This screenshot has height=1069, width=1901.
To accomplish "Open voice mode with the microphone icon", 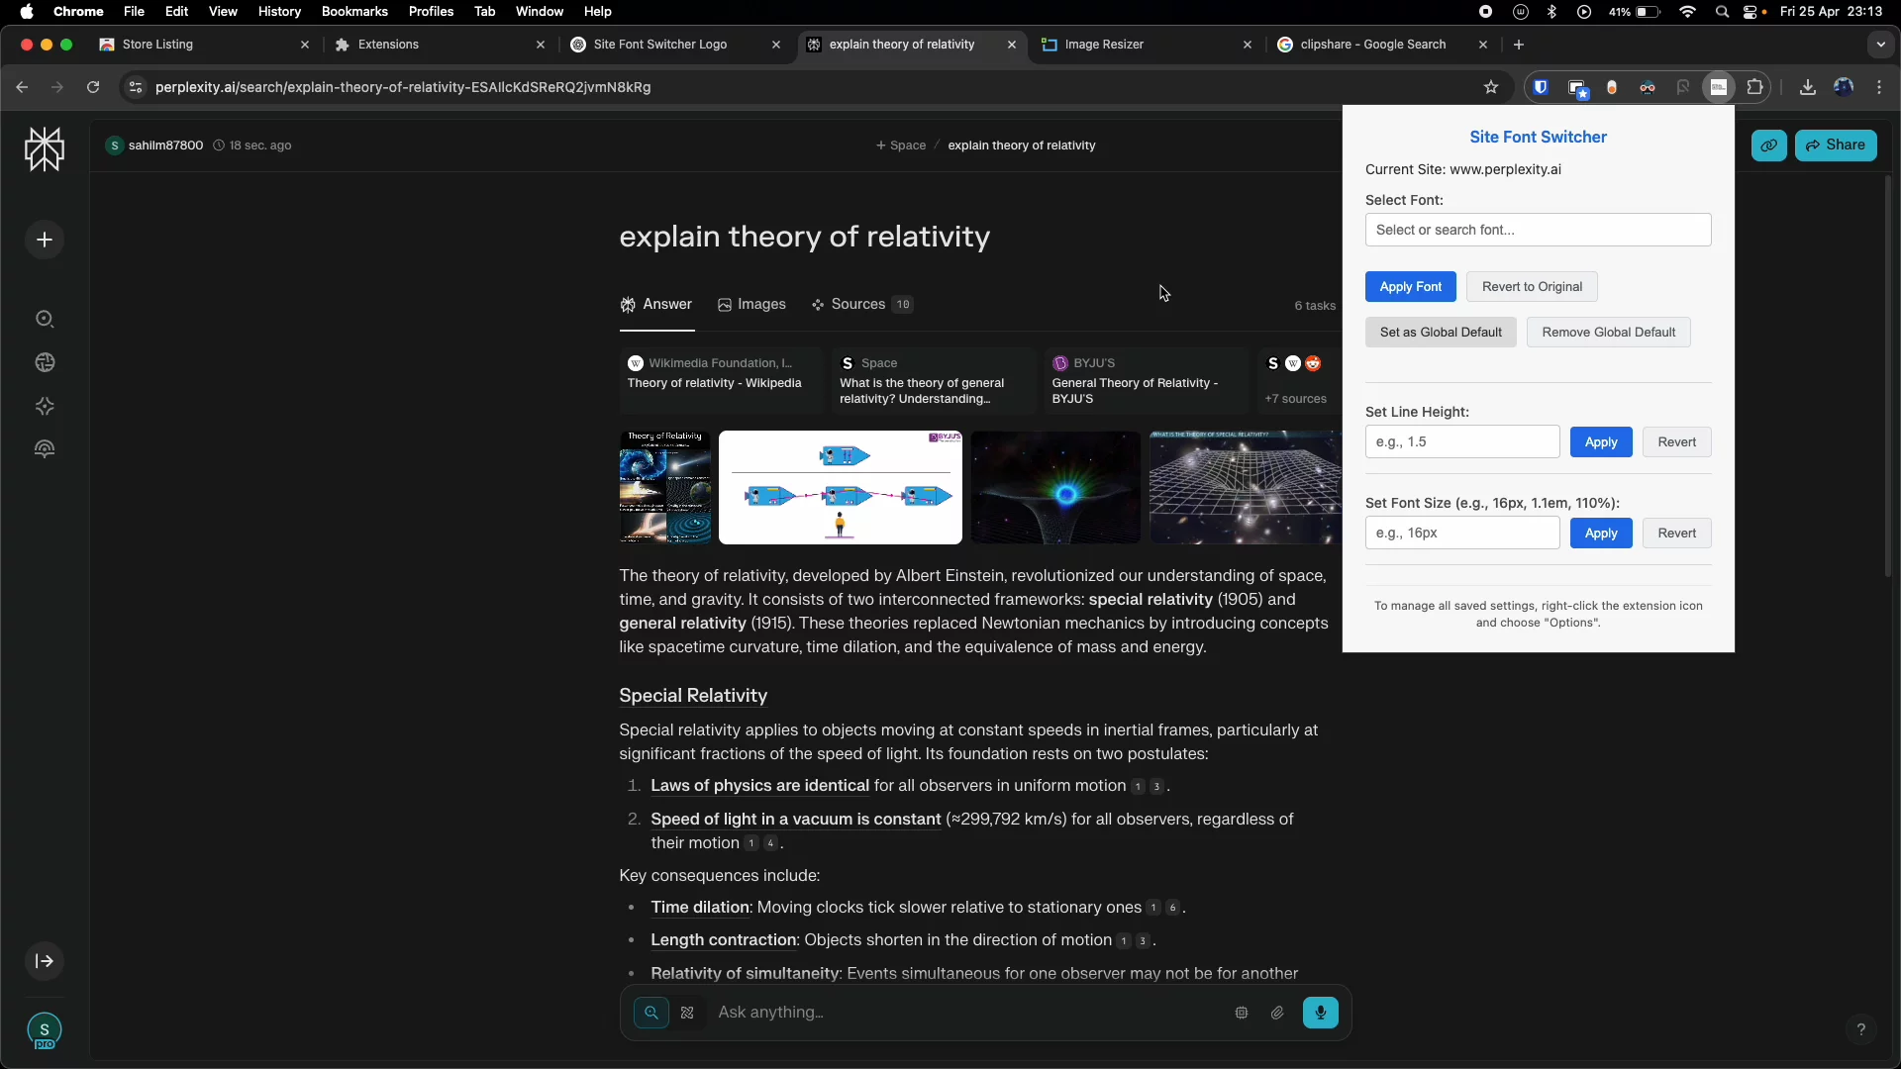I will tap(1321, 1013).
